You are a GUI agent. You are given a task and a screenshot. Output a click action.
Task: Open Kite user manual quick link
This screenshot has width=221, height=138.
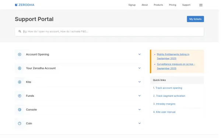[x=166, y=112]
